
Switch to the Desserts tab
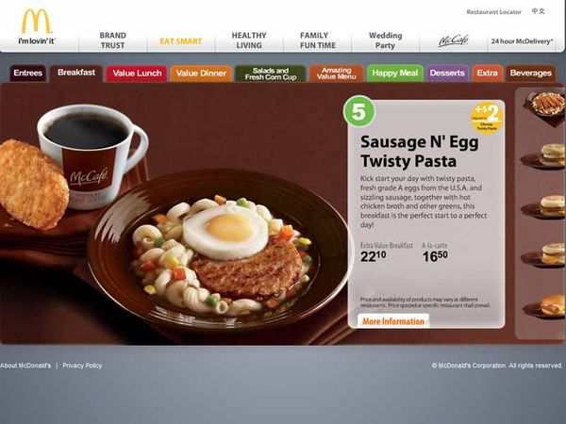(447, 73)
